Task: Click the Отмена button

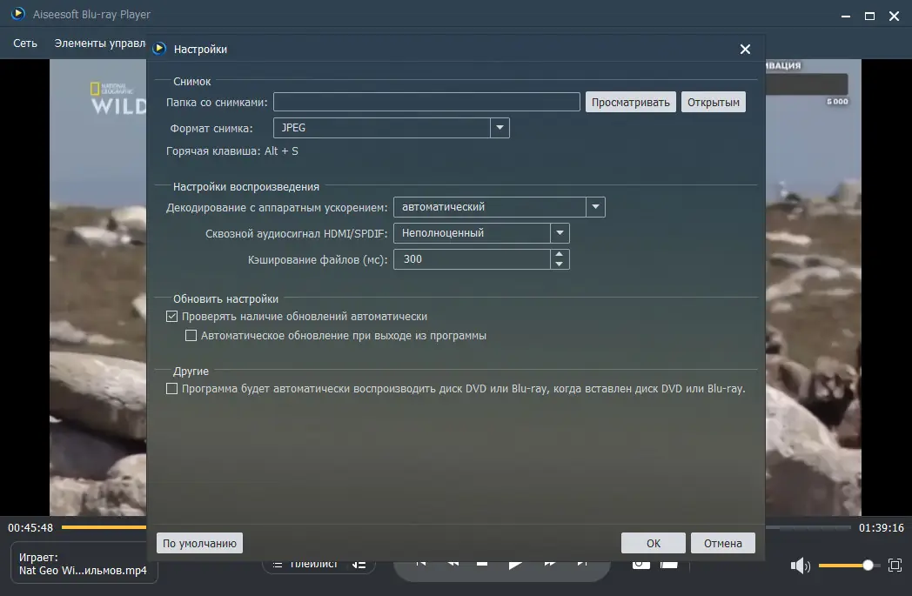Action: (x=723, y=543)
